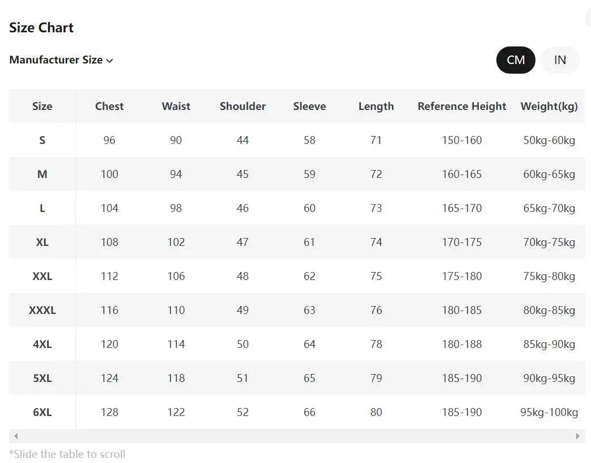Screen dimensions: 591x463
Task: Click the Weight(kg) column header
Action: point(549,106)
